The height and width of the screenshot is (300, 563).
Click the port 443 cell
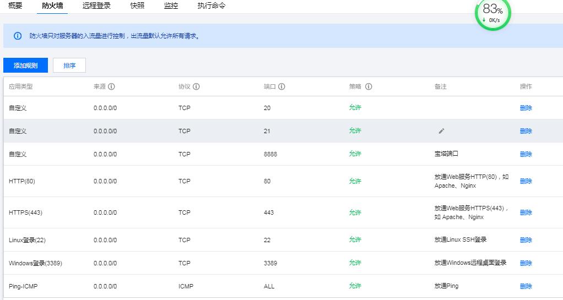(269, 212)
